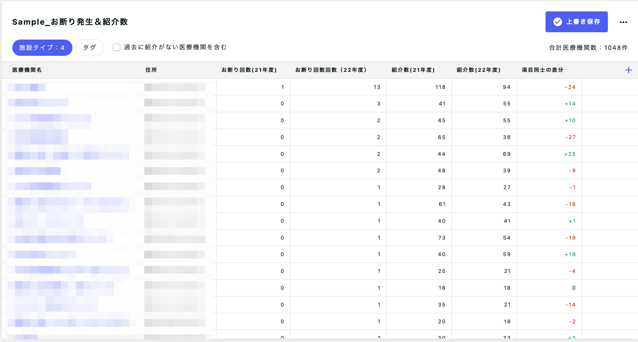This screenshot has height=342, width=638.
Task: Open the タグ filter pill
Action: click(90, 48)
